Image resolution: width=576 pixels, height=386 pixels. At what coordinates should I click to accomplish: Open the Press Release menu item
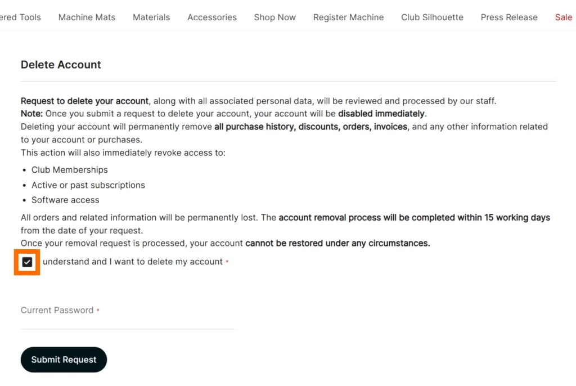pyautogui.click(x=509, y=17)
